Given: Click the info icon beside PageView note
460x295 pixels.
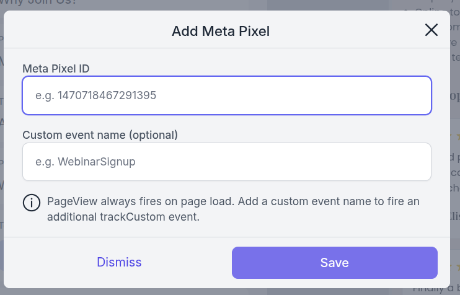Looking at the screenshot, I should pyautogui.click(x=32, y=203).
